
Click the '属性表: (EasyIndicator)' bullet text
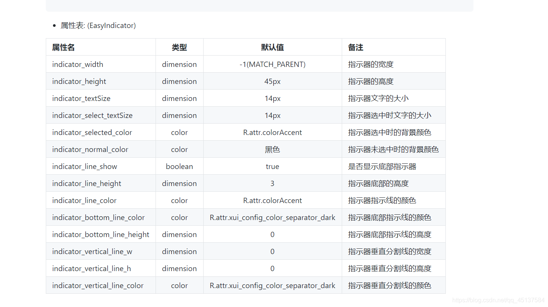[x=98, y=26]
